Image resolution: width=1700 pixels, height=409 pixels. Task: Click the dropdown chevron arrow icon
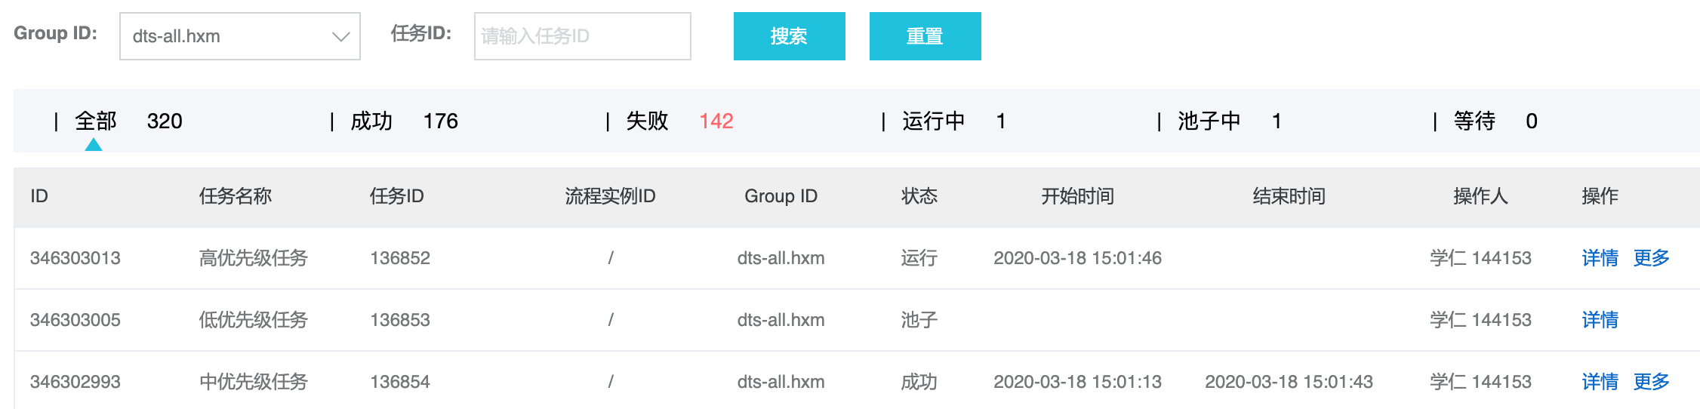click(341, 36)
